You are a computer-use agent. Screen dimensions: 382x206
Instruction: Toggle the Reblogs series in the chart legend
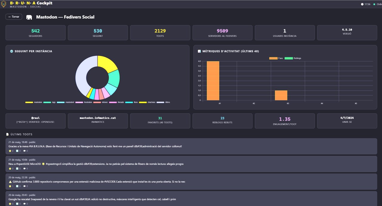pos(293,58)
